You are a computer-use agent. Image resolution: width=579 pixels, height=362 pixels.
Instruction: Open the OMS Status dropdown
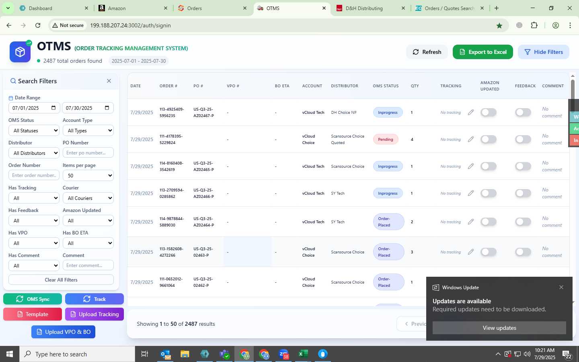[34, 130]
